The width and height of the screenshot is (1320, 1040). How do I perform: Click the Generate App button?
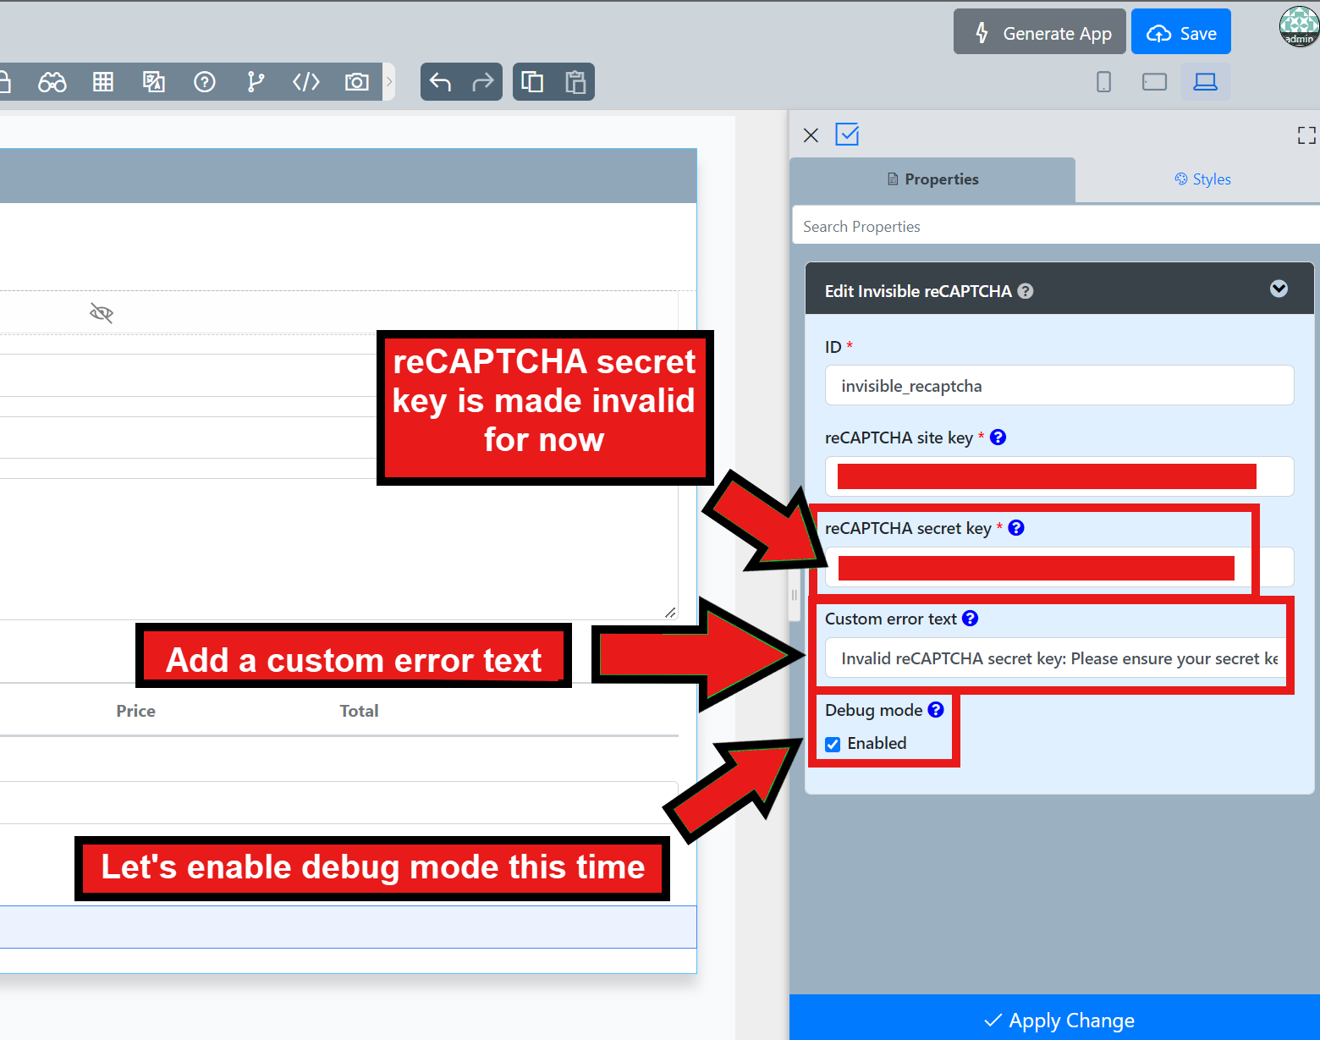point(1040,32)
